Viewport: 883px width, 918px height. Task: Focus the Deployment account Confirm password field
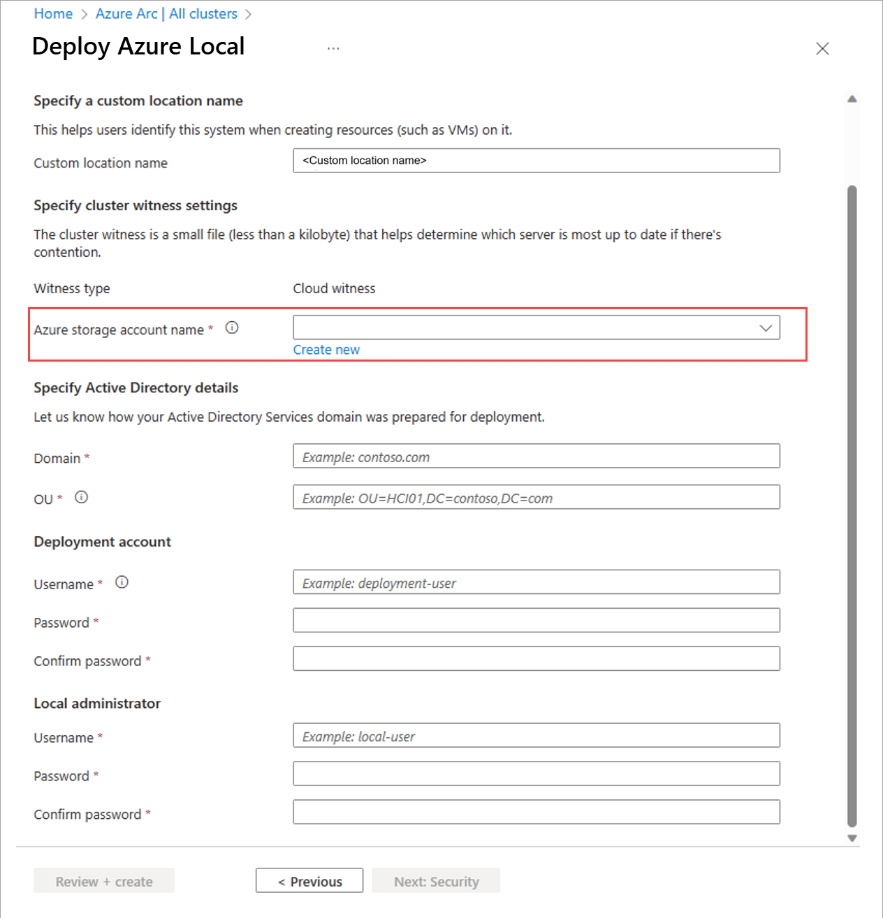[x=536, y=659]
